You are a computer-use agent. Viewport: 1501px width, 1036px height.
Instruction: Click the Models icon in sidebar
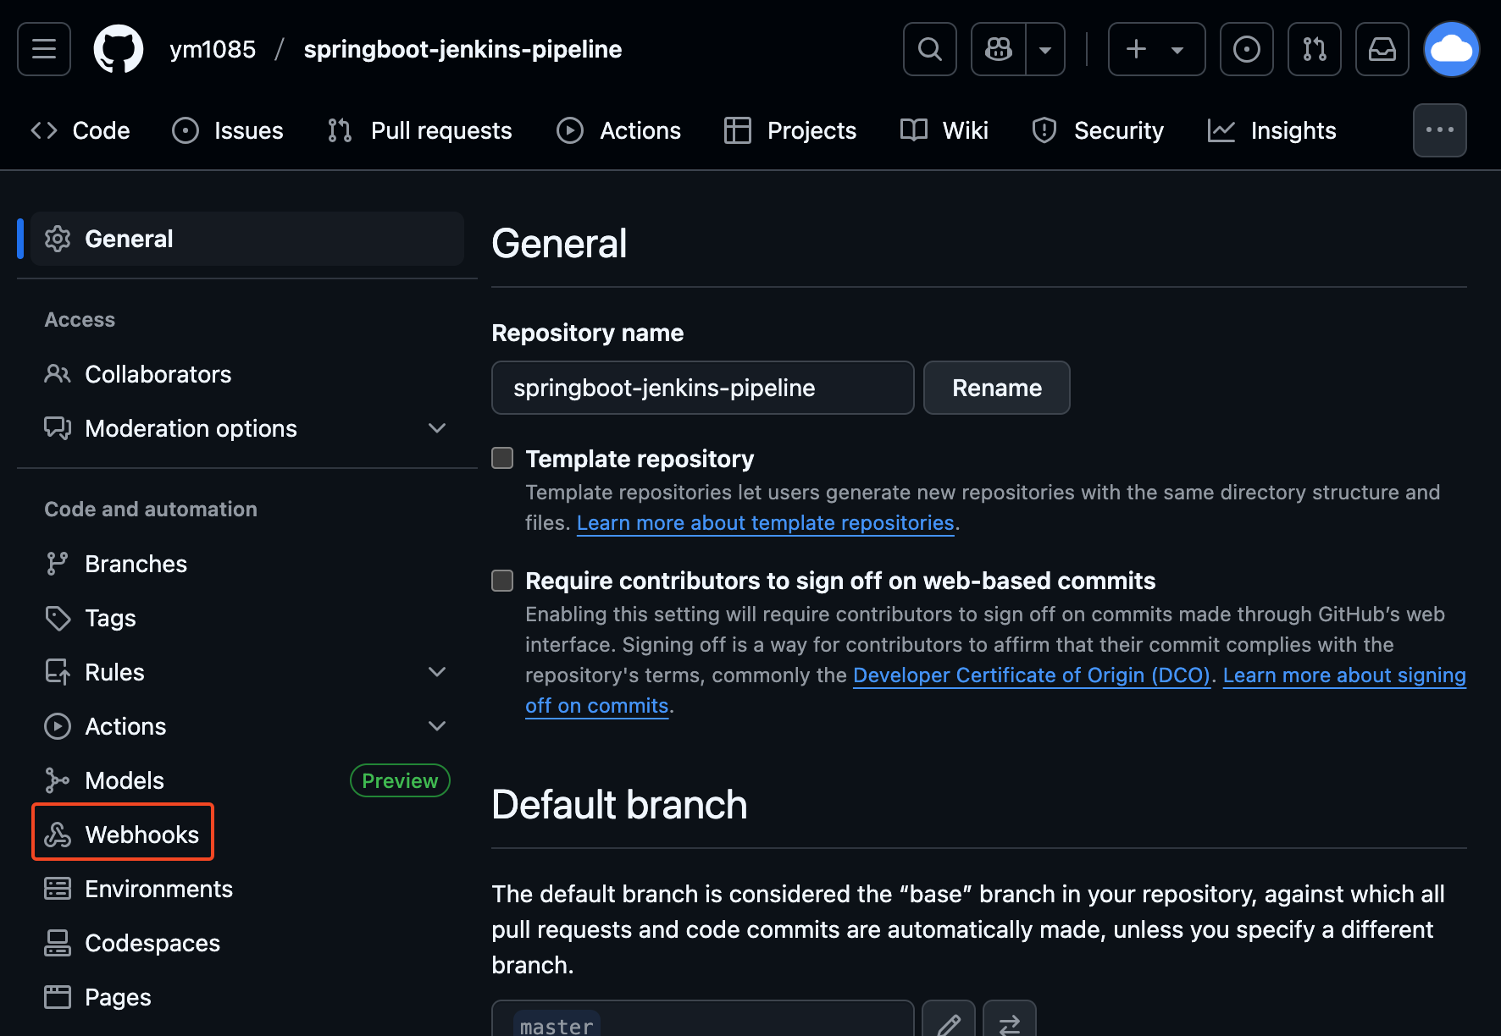[58, 780]
